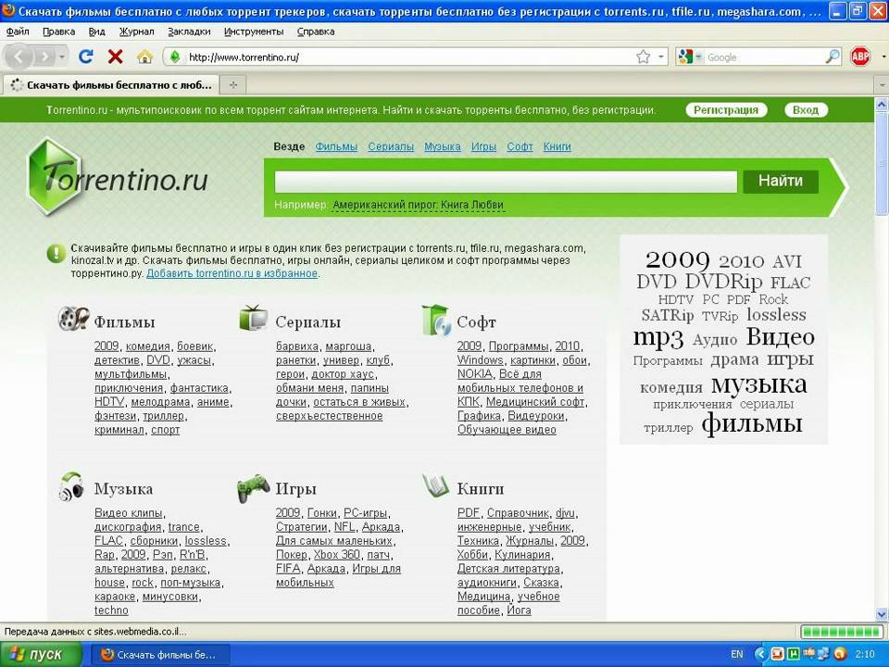
Task: Click the аудиокниги link under Книги
Action: click(486, 583)
